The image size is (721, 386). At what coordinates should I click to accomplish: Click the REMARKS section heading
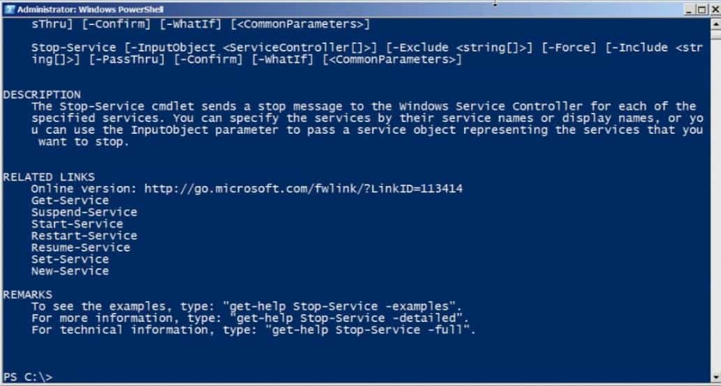pos(28,295)
